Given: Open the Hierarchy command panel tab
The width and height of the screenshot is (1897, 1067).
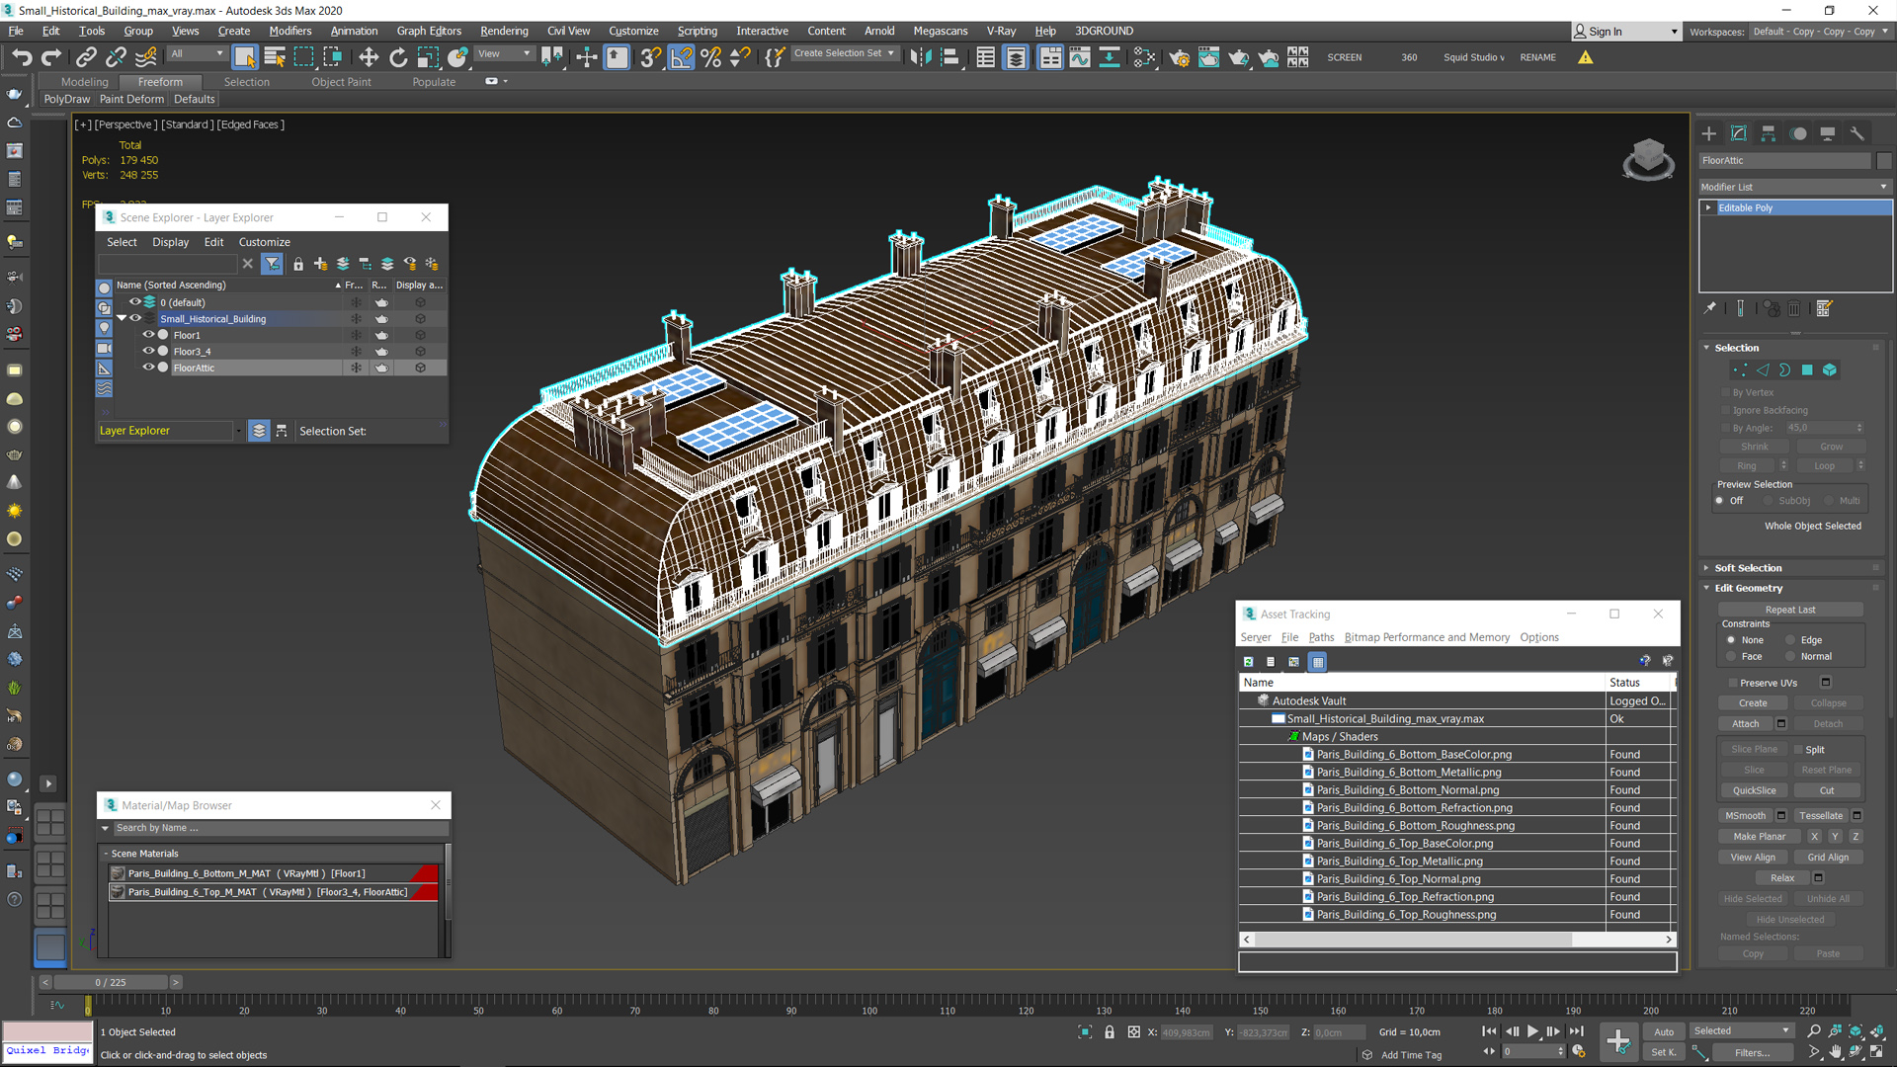Looking at the screenshot, I should click(x=1769, y=133).
